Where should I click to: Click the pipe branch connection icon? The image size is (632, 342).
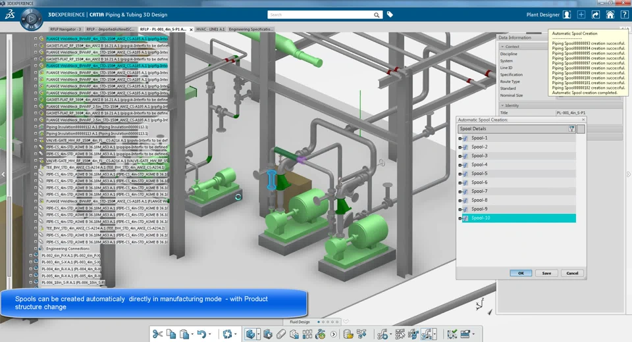pos(413,334)
